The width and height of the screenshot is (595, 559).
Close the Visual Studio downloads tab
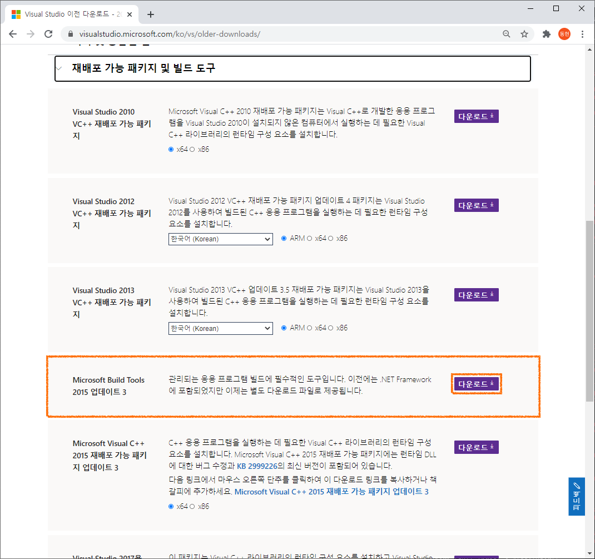click(130, 14)
